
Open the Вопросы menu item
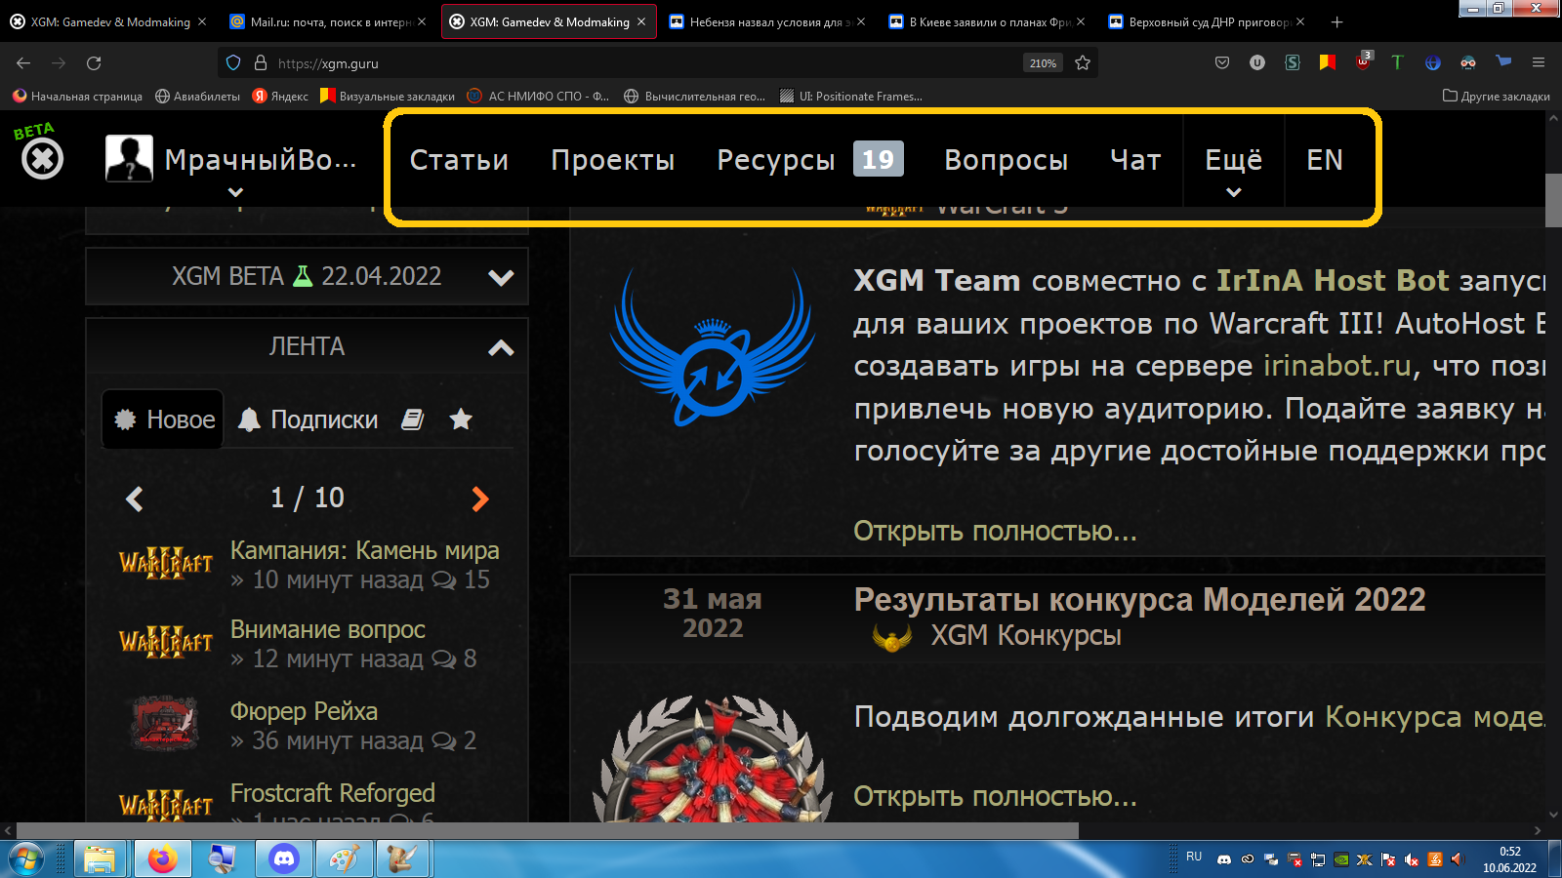click(1007, 160)
